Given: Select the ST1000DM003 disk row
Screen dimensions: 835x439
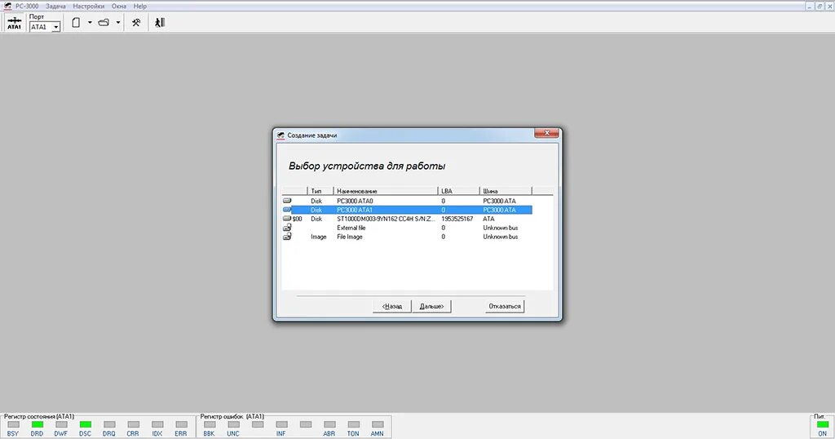Looking at the screenshot, I should tap(407, 219).
